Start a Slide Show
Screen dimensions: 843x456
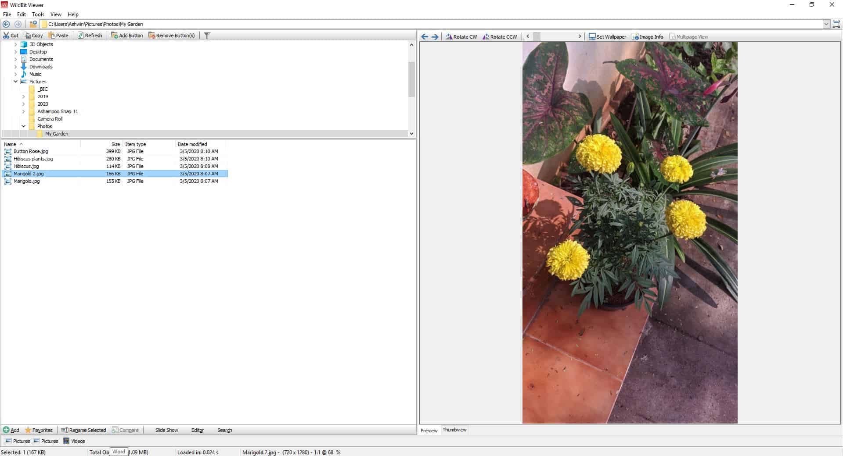(166, 430)
